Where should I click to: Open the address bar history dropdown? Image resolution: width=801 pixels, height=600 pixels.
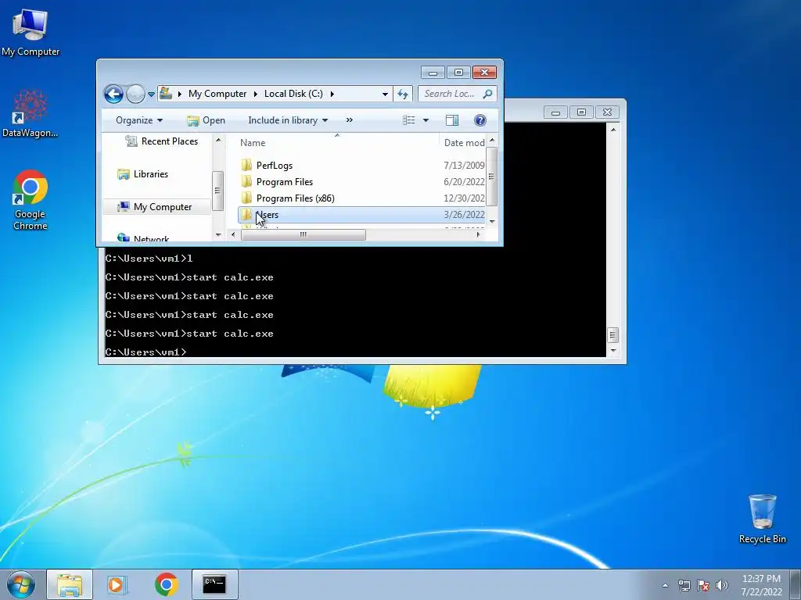(385, 94)
